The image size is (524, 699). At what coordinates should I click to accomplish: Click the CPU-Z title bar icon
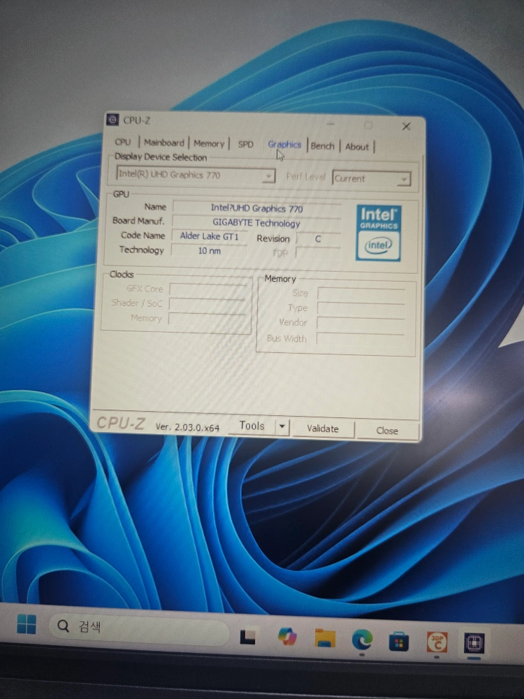pos(112,120)
